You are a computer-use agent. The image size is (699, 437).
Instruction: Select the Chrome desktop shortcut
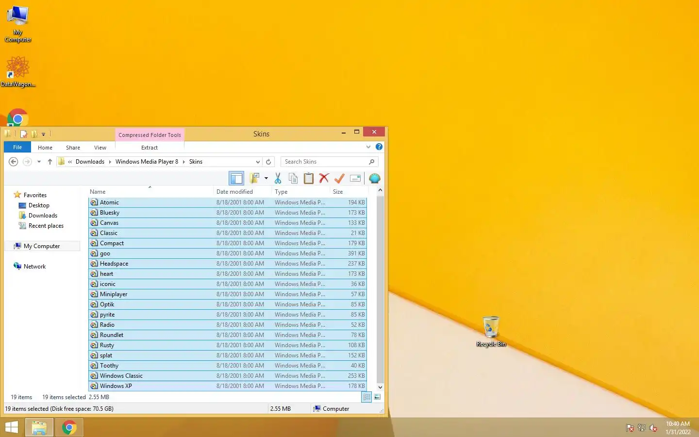coord(18,118)
